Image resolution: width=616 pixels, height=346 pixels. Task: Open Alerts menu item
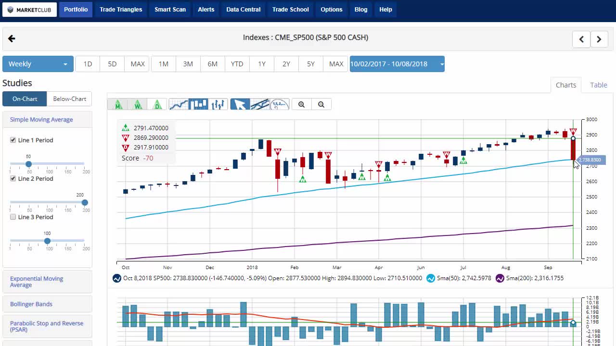(x=206, y=10)
